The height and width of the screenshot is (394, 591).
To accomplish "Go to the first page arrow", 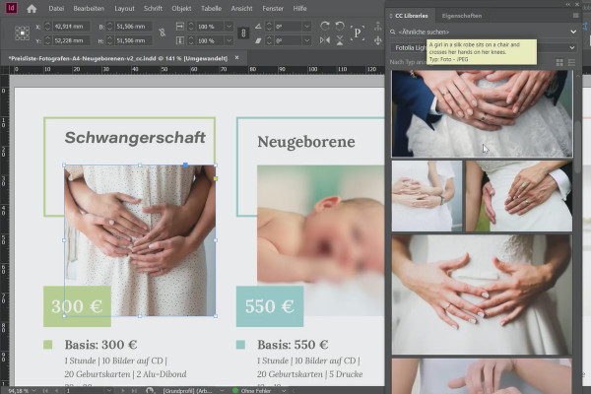I will (x=45, y=391).
